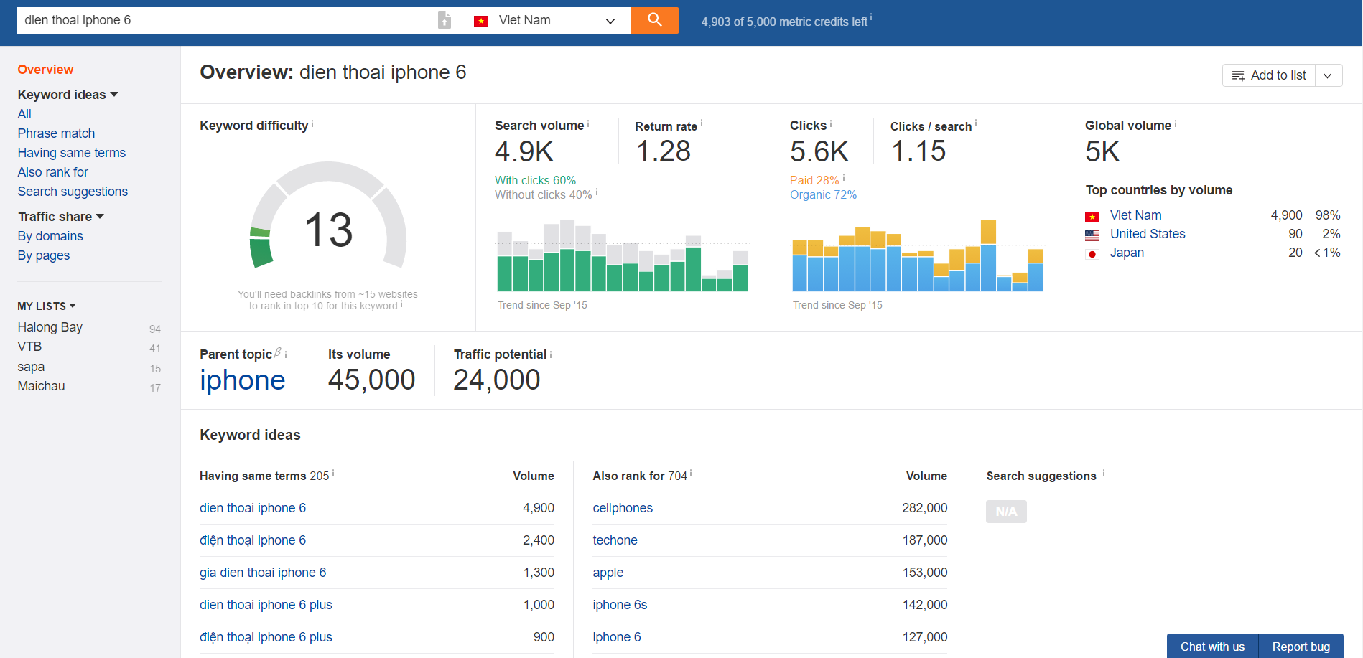This screenshot has height=658, width=1363.
Task: Click the info icon next to Search volume
Action: point(588,124)
